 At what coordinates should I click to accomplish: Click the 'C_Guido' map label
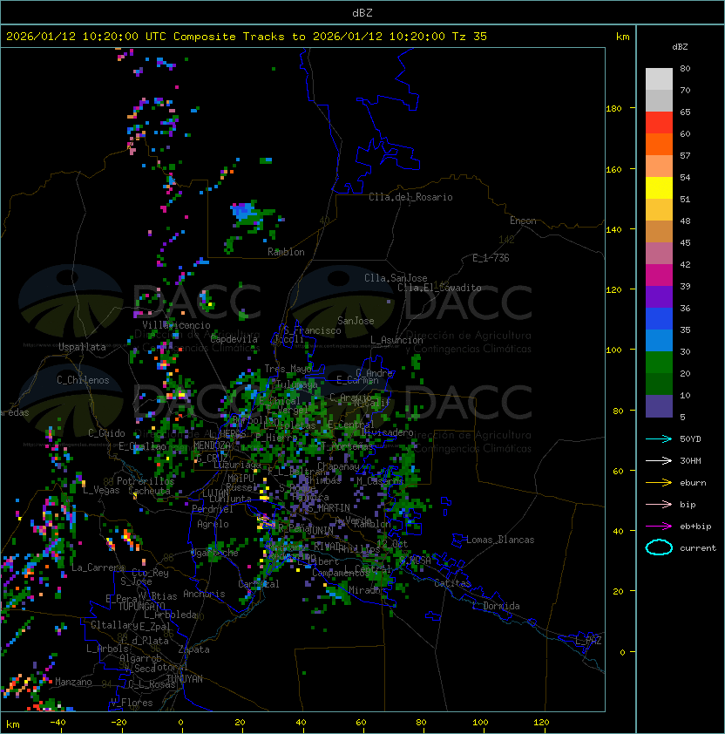coord(106,433)
